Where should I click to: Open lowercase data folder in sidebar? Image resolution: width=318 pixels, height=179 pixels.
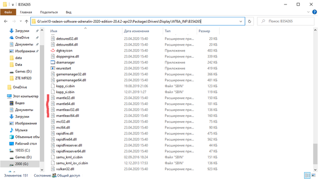point(18,58)
